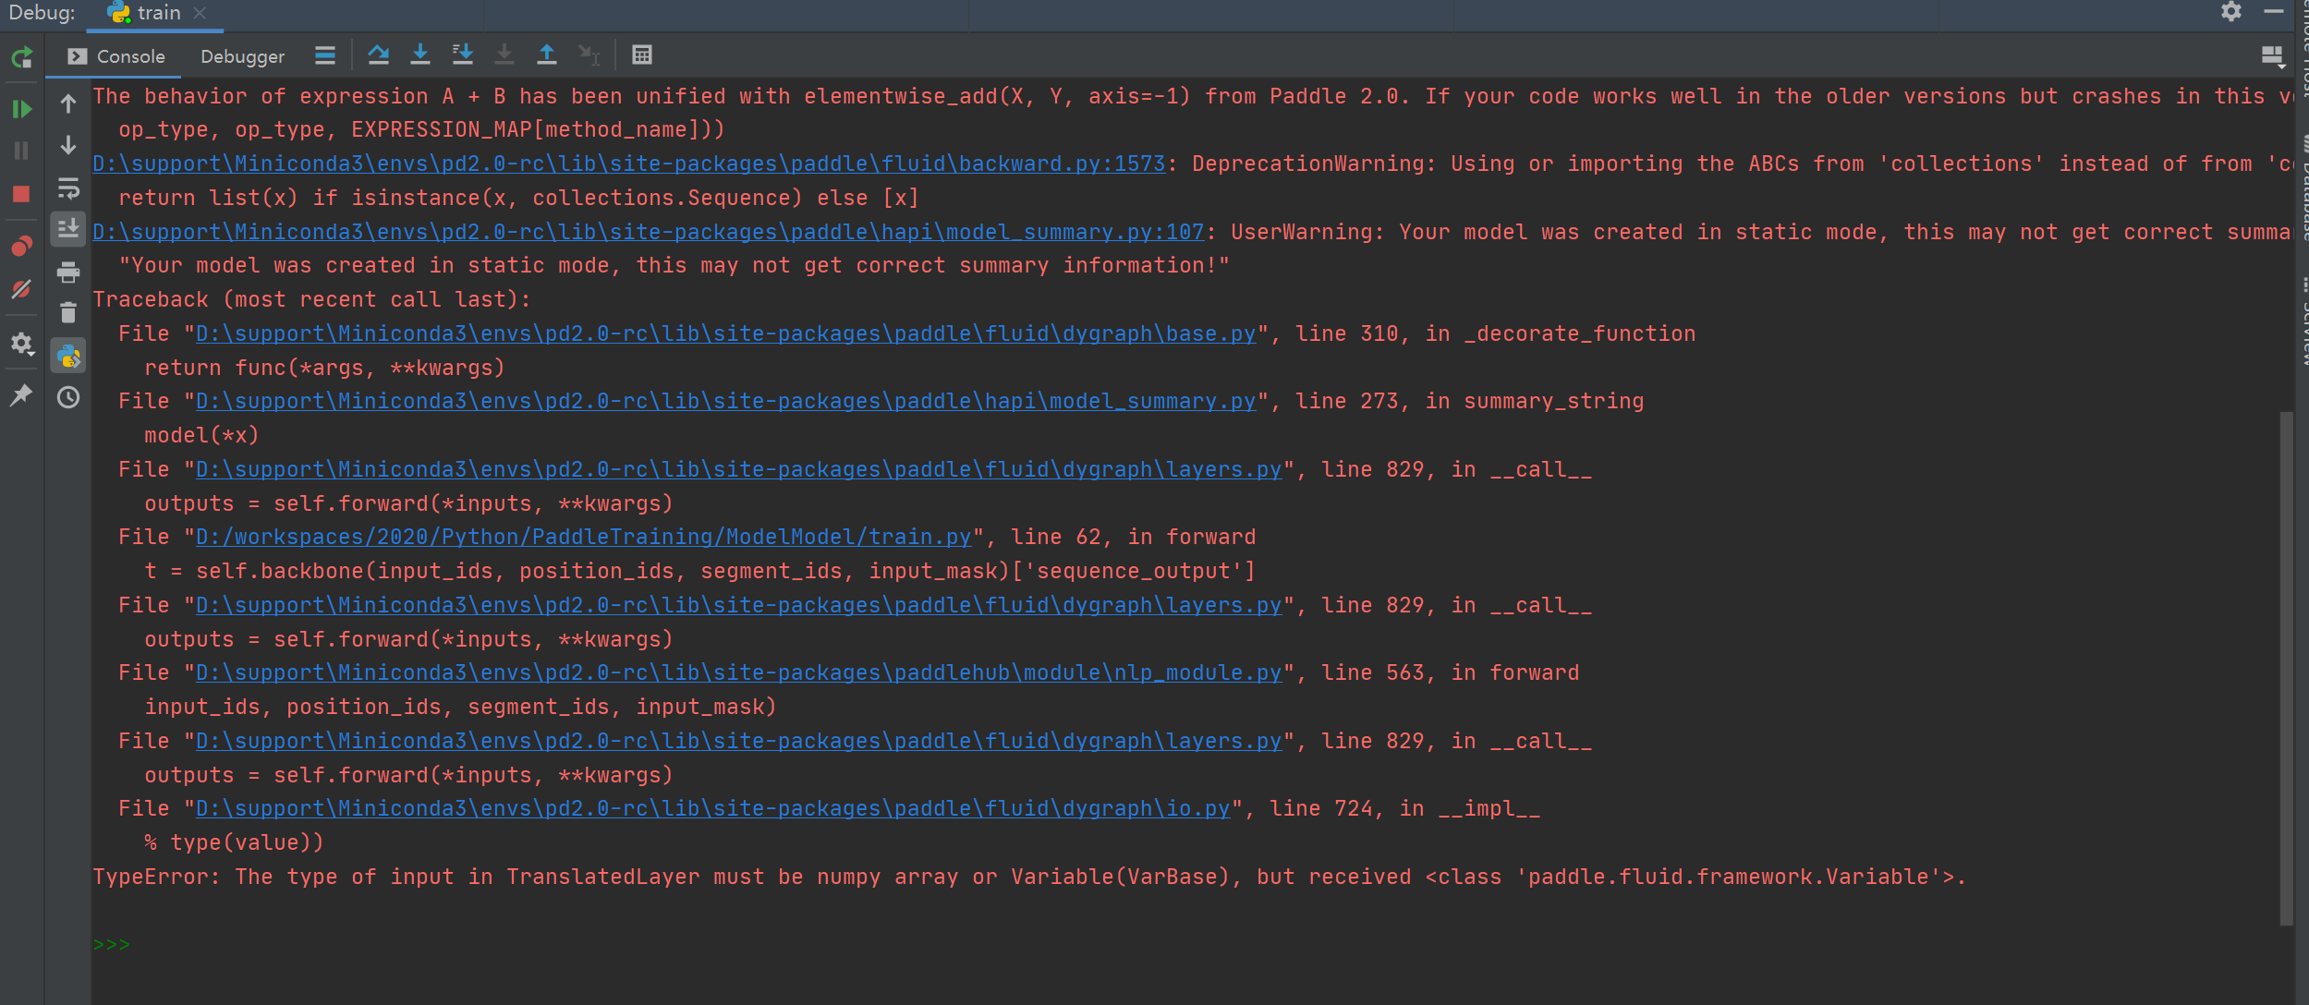Open layout settings dropdown at top right

pyautogui.click(x=2273, y=57)
